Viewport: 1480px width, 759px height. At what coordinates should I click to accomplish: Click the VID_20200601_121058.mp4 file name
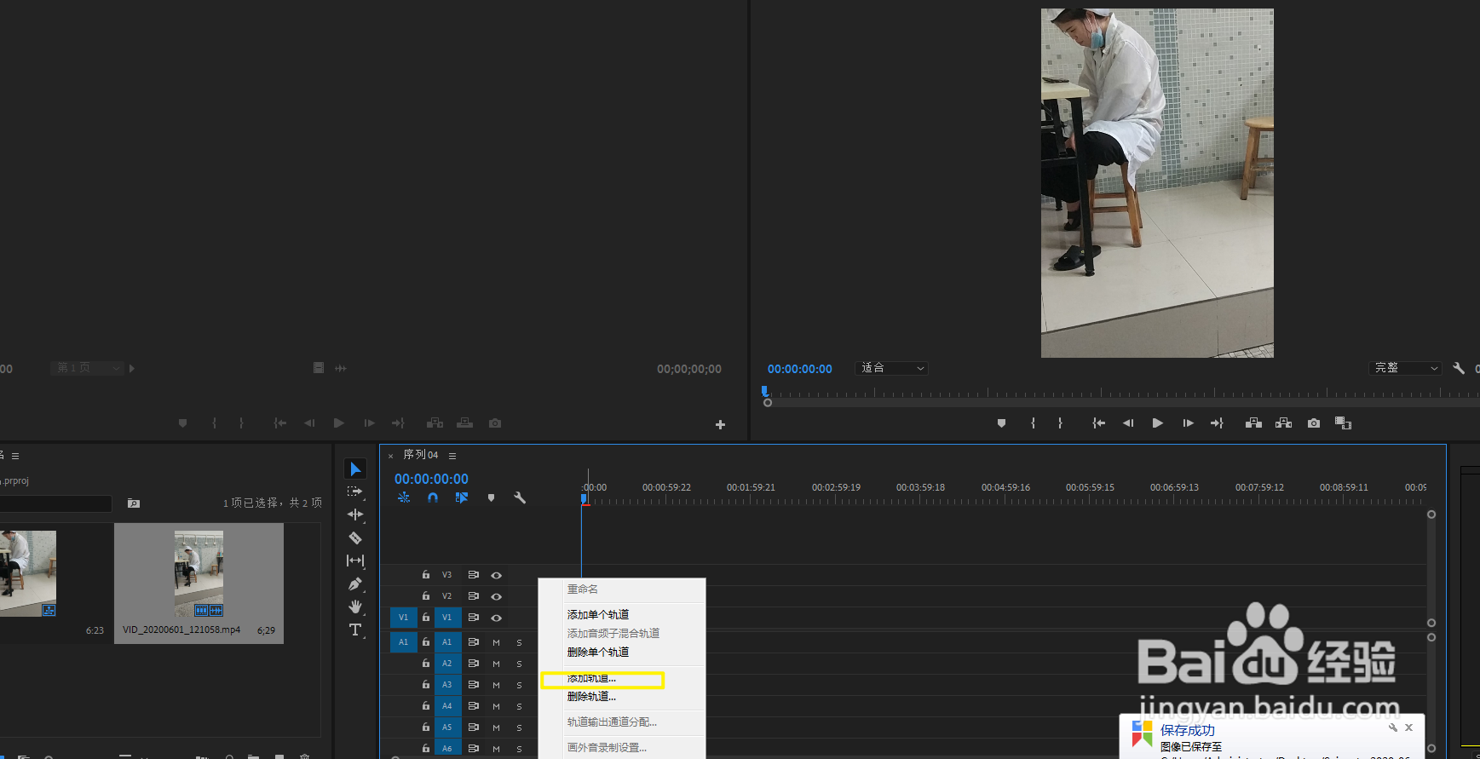[x=181, y=630]
